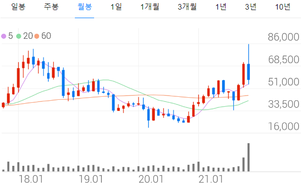The width and height of the screenshot is (304, 188).
Task: Click the green 20 moving average legend
Action: pos(24,36)
